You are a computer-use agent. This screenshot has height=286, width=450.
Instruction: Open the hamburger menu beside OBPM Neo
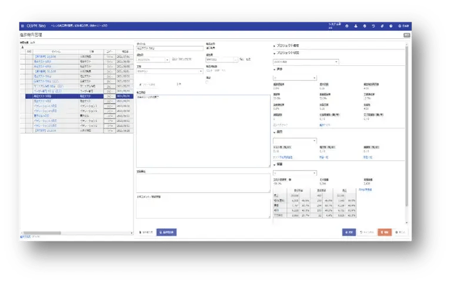coord(22,26)
